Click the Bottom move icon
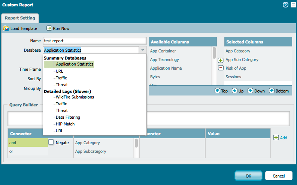The image size is (297, 185). tap(272, 91)
